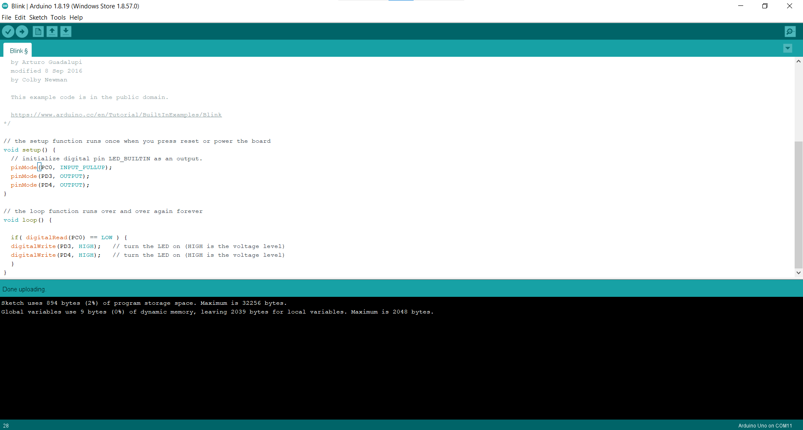Open a sketch with the up-arrow icon
The height and width of the screenshot is (430, 803).
(x=52, y=31)
